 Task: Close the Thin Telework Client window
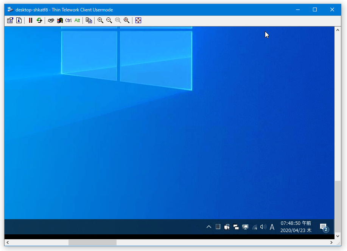coord(332,9)
